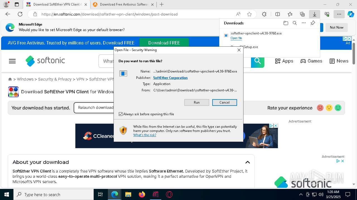Open Browser essentials heart icon
357x200 pixels.
(327, 14)
